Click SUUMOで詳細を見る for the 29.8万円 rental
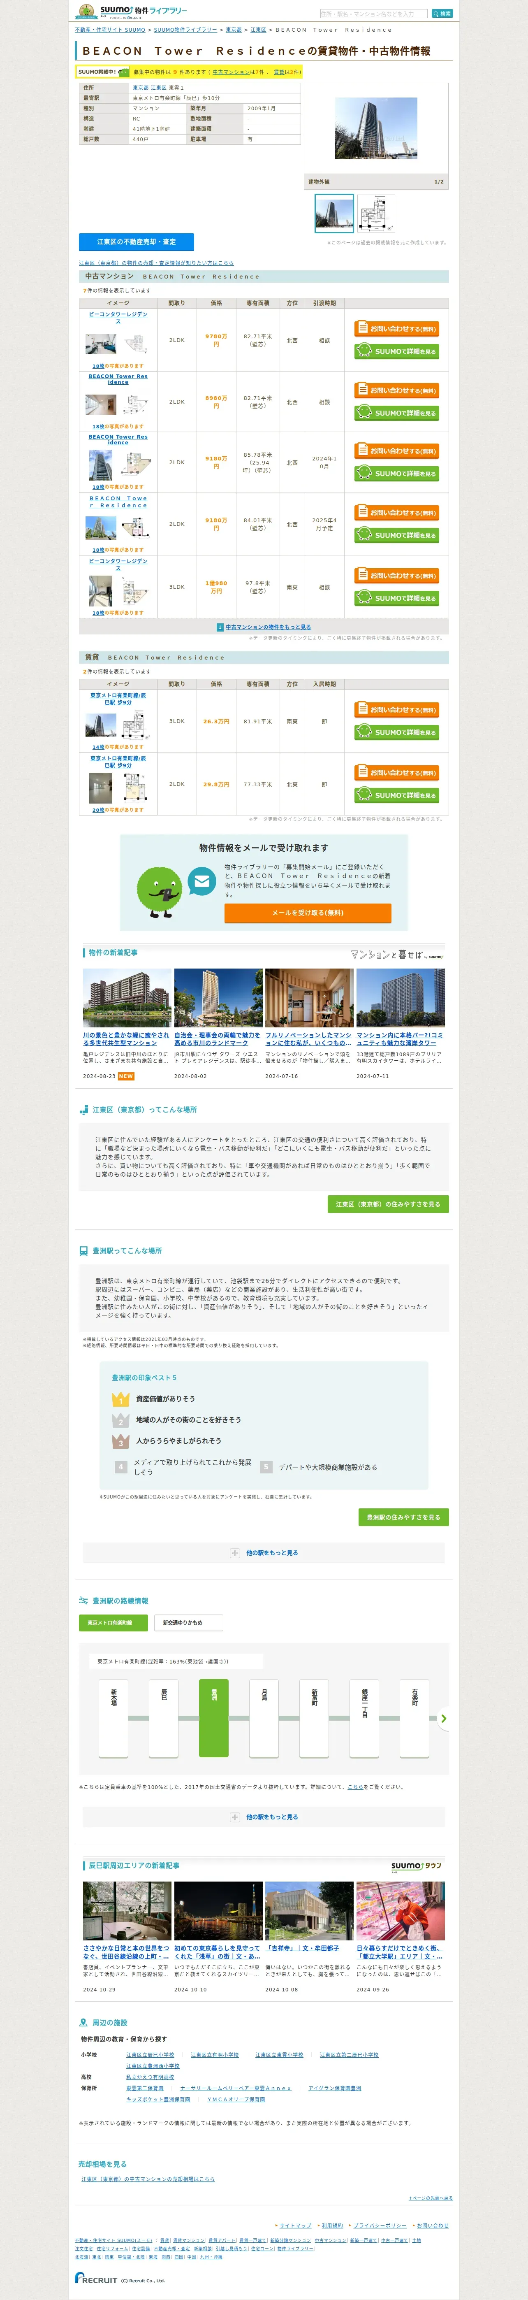 click(397, 795)
